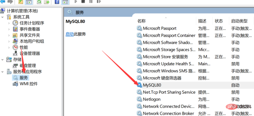Click 自动 startup type of MySQL80
This screenshot has height=116, width=254.
pyautogui.click(x=235, y=85)
